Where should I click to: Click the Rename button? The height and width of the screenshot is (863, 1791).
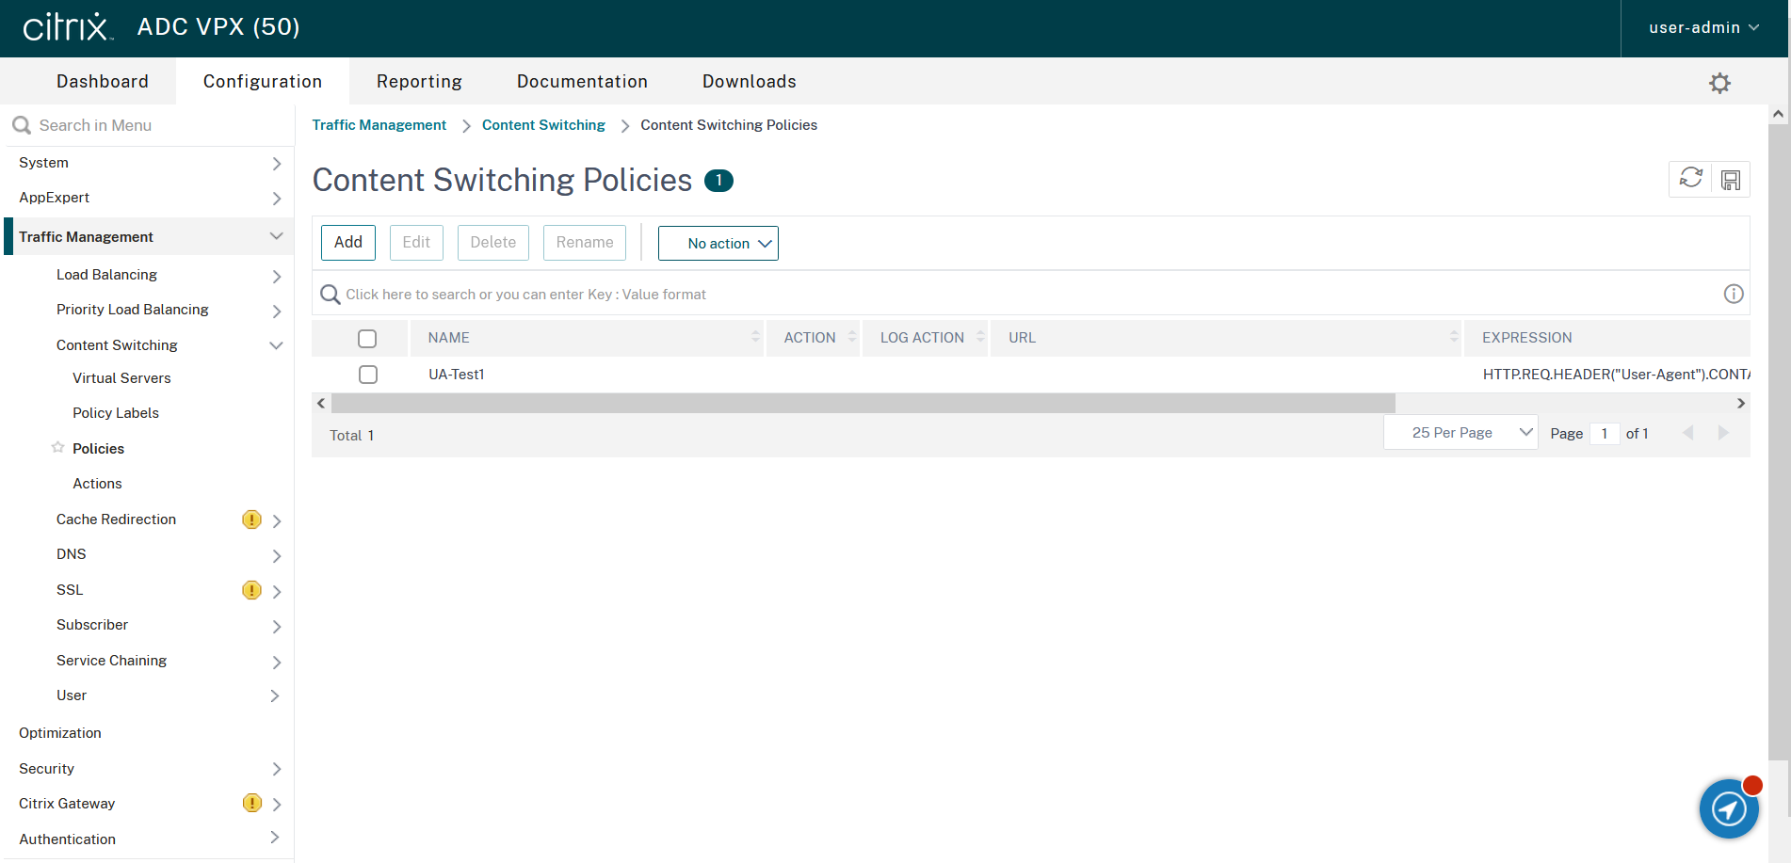point(585,243)
